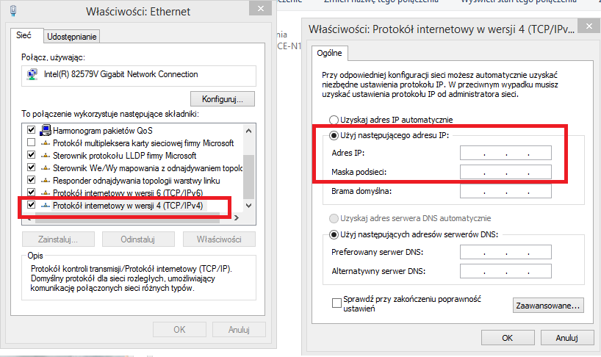Click the Responder topology discovery icon
601x357 pixels.
46,181
